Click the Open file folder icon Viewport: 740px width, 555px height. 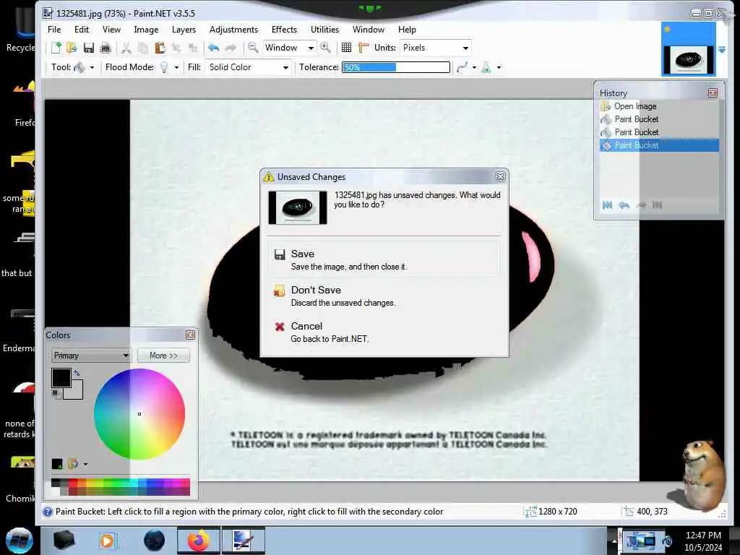click(72, 48)
